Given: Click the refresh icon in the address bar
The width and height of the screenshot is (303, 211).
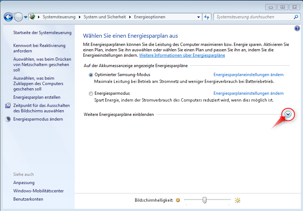Looking at the screenshot, I should coord(206,17).
